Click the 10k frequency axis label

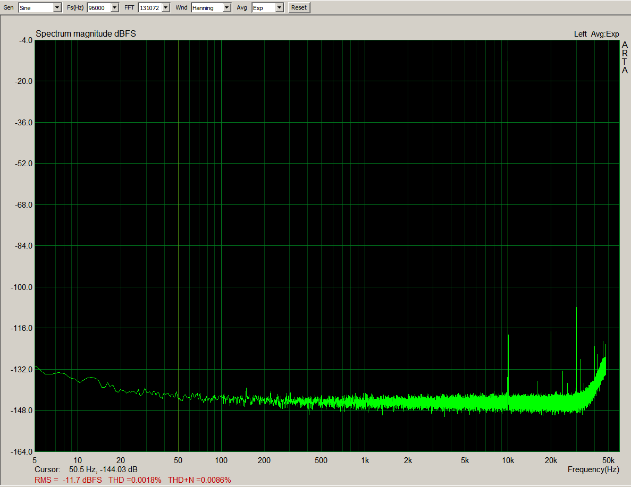[508, 460]
